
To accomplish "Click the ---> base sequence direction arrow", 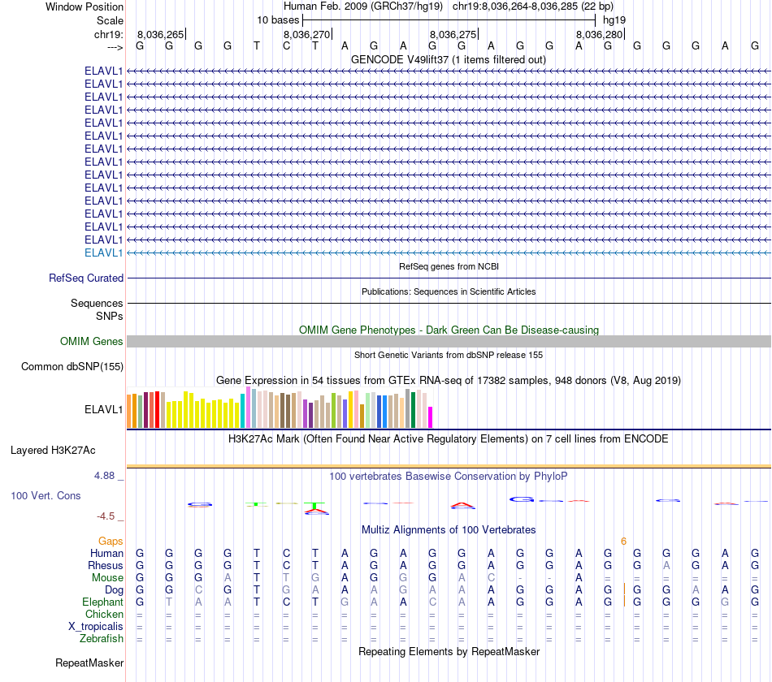I will click(x=115, y=47).
